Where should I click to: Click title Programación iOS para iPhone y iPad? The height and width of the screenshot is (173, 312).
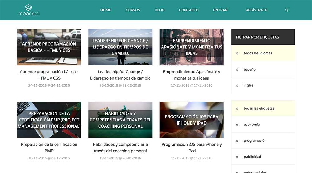click(x=192, y=148)
